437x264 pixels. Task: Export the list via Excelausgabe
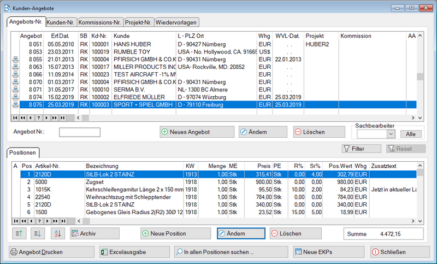134,252
